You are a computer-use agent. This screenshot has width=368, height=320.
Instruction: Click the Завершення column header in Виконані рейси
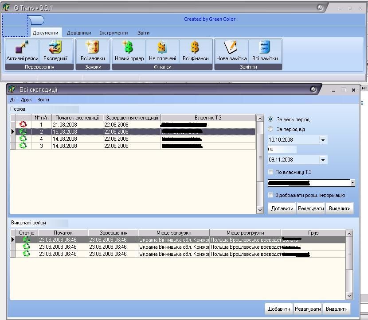pyautogui.click(x=114, y=233)
